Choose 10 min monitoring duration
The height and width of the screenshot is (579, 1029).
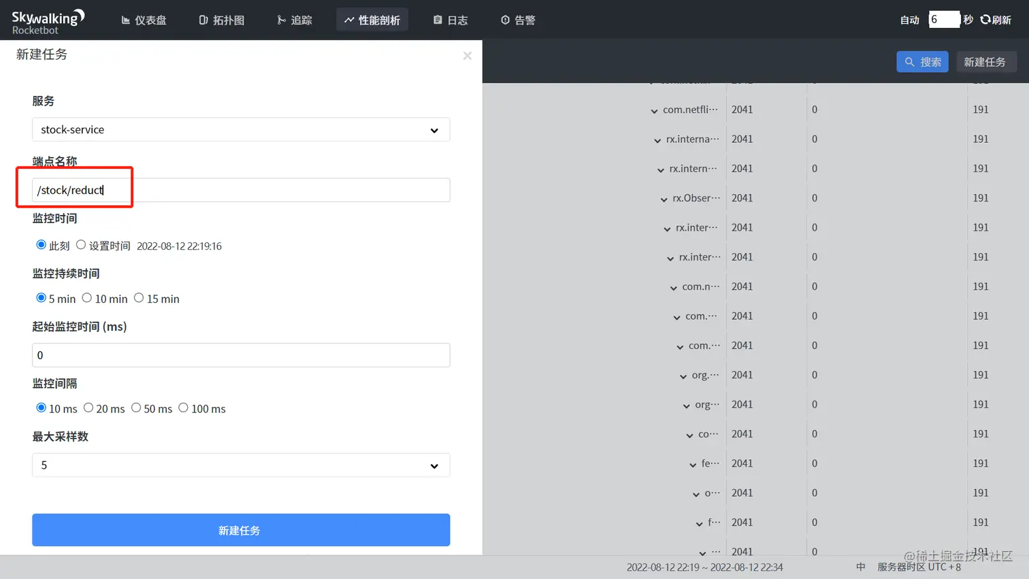pyautogui.click(x=87, y=298)
